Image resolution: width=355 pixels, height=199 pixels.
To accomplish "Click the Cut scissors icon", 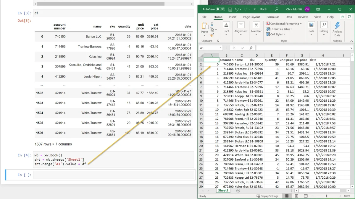I will [212, 24].
